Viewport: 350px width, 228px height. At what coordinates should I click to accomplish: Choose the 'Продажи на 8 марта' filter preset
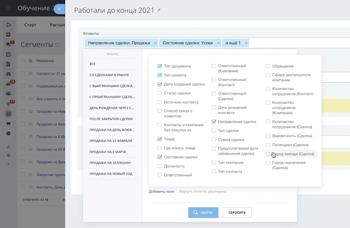(x=107, y=152)
